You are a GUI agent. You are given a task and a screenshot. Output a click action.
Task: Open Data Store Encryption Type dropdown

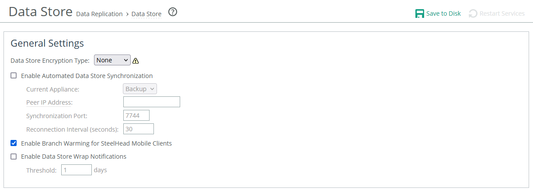click(x=112, y=60)
